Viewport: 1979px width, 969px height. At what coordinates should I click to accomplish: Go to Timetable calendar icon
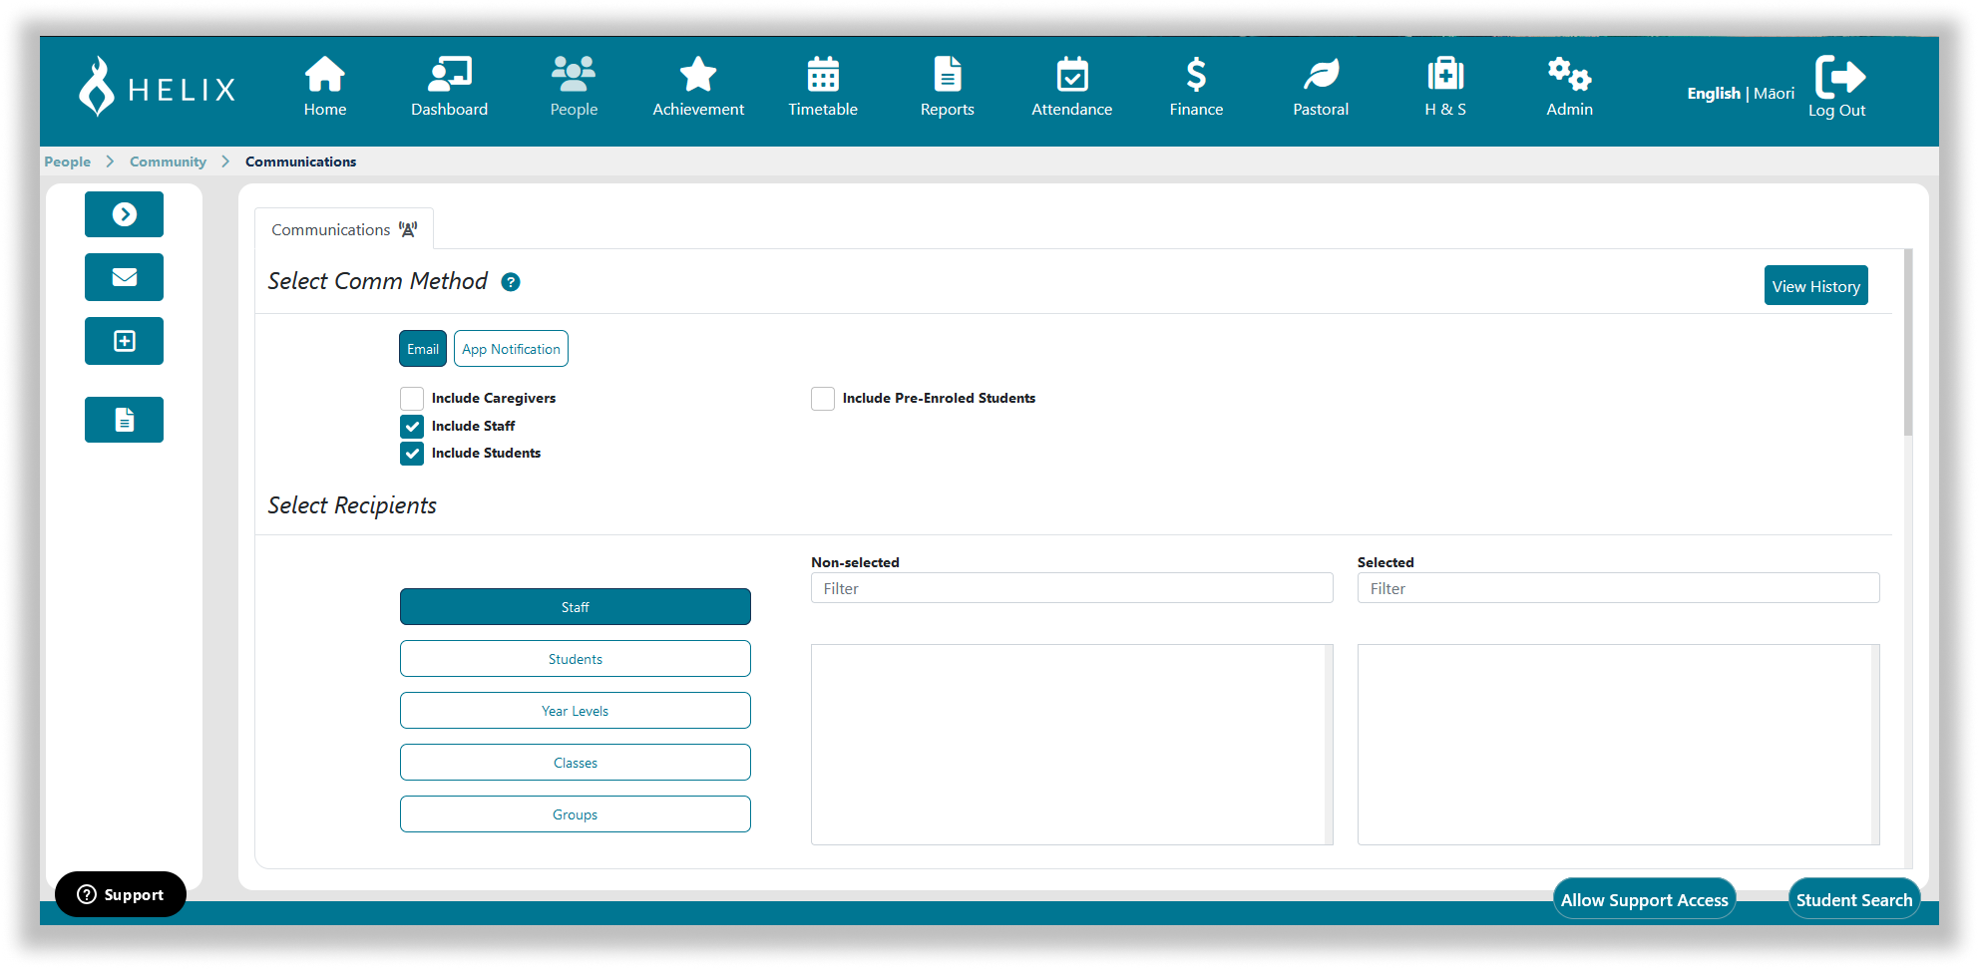822,75
